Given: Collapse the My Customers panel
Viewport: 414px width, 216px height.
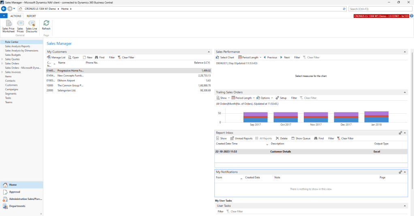Looking at the screenshot, I should coord(209,52).
